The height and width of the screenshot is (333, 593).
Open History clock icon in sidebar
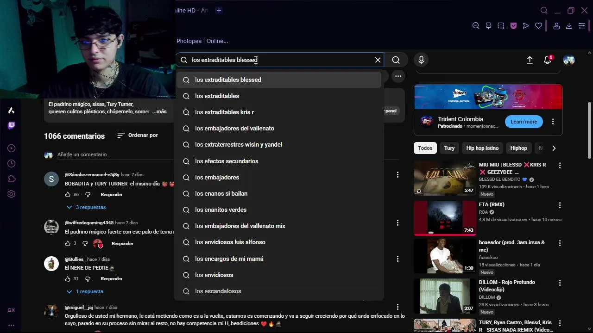(x=11, y=164)
